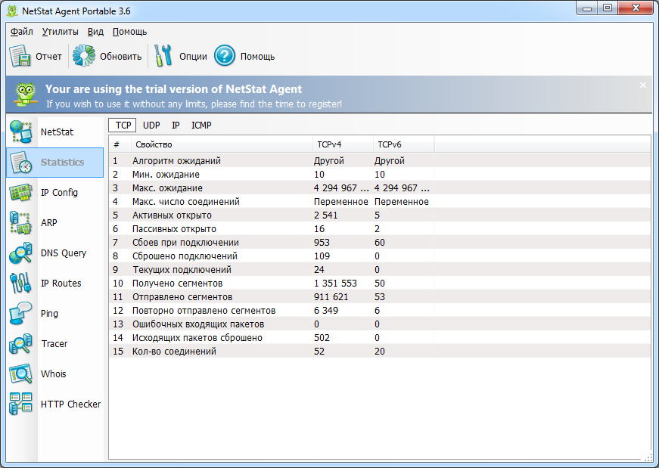Select the Алгоритм ожиданий row

point(380,160)
